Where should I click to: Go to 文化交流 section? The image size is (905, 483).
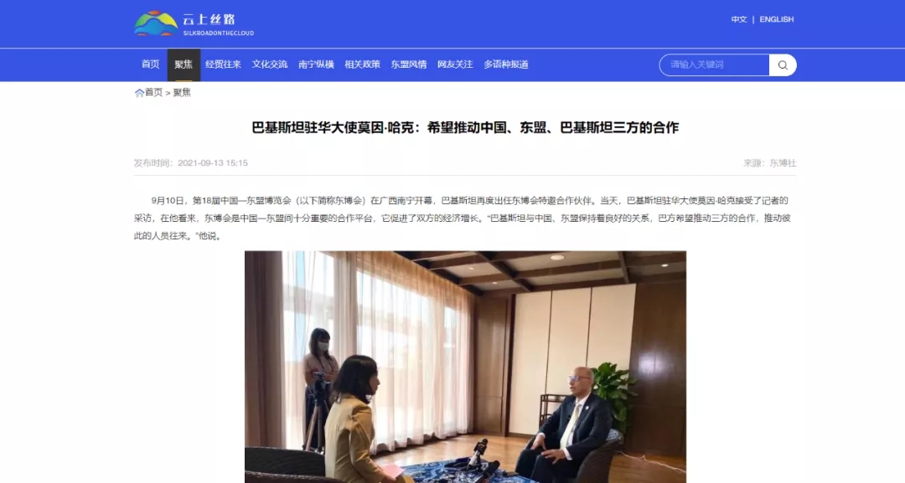point(270,64)
